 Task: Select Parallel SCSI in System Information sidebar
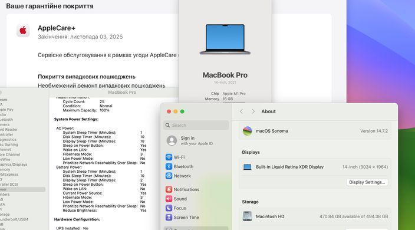pyautogui.click(x=9, y=184)
